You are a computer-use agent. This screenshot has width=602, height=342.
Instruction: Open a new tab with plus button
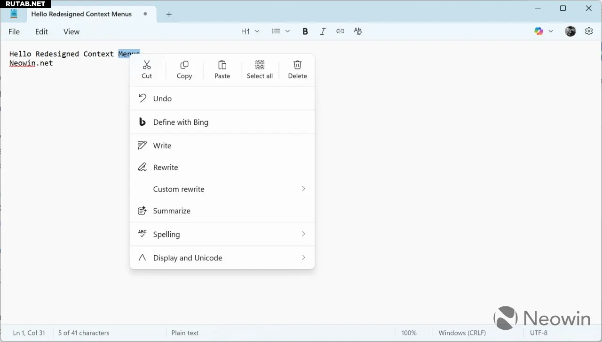[x=169, y=14]
